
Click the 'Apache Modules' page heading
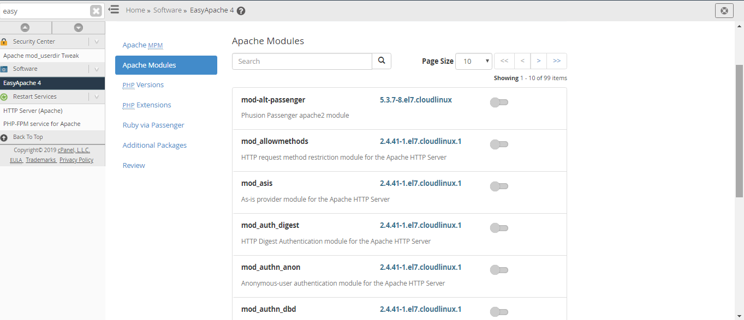pos(268,41)
